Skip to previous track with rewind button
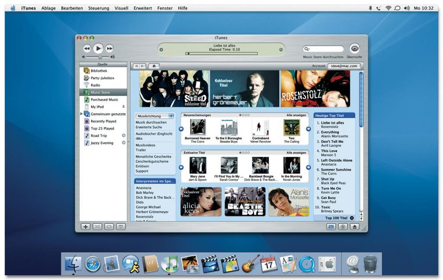 click(87, 48)
